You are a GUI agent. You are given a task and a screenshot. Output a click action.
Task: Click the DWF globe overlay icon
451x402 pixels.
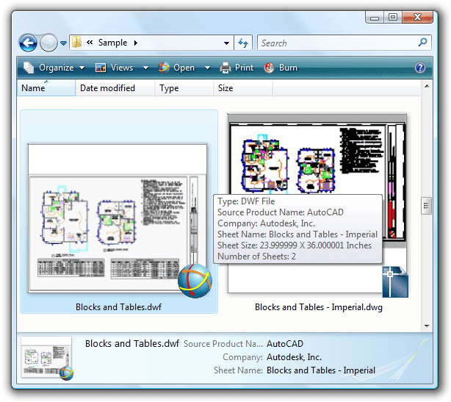(x=195, y=281)
